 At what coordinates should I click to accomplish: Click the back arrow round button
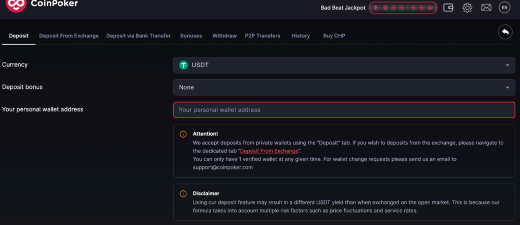pos(505,32)
